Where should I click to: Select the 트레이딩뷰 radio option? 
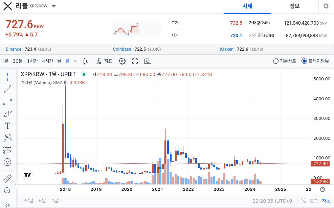pos(315,61)
